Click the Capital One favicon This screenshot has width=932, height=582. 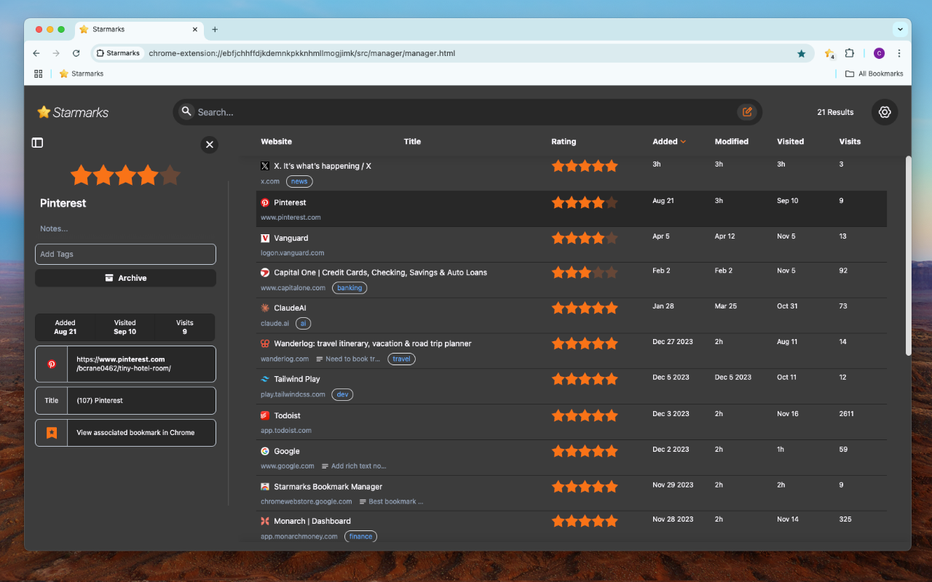pyautogui.click(x=265, y=272)
